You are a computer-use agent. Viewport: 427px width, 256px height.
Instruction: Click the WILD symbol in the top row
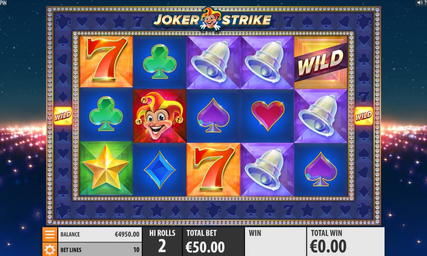click(321, 62)
